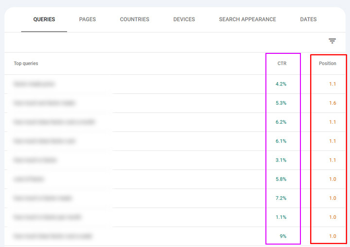The width and height of the screenshot is (350, 247).
Task: Select the 1.1% CTR value
Action: 281,217
